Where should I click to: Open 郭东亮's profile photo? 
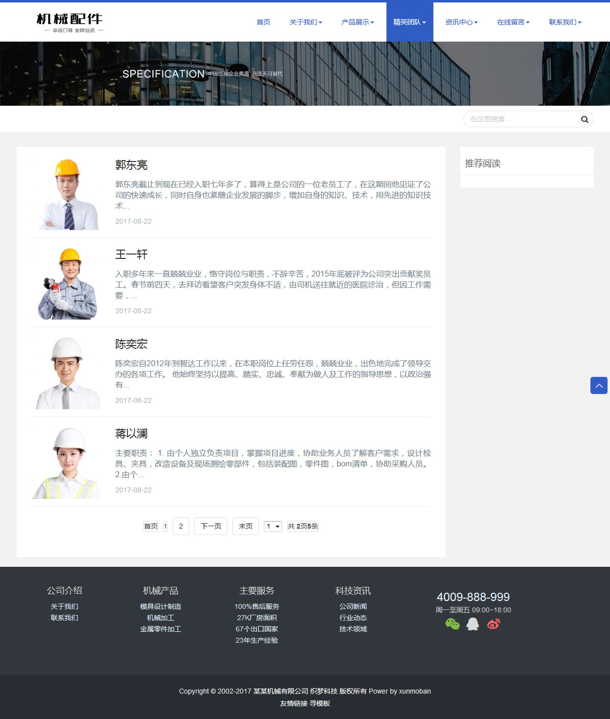[68, 194]
